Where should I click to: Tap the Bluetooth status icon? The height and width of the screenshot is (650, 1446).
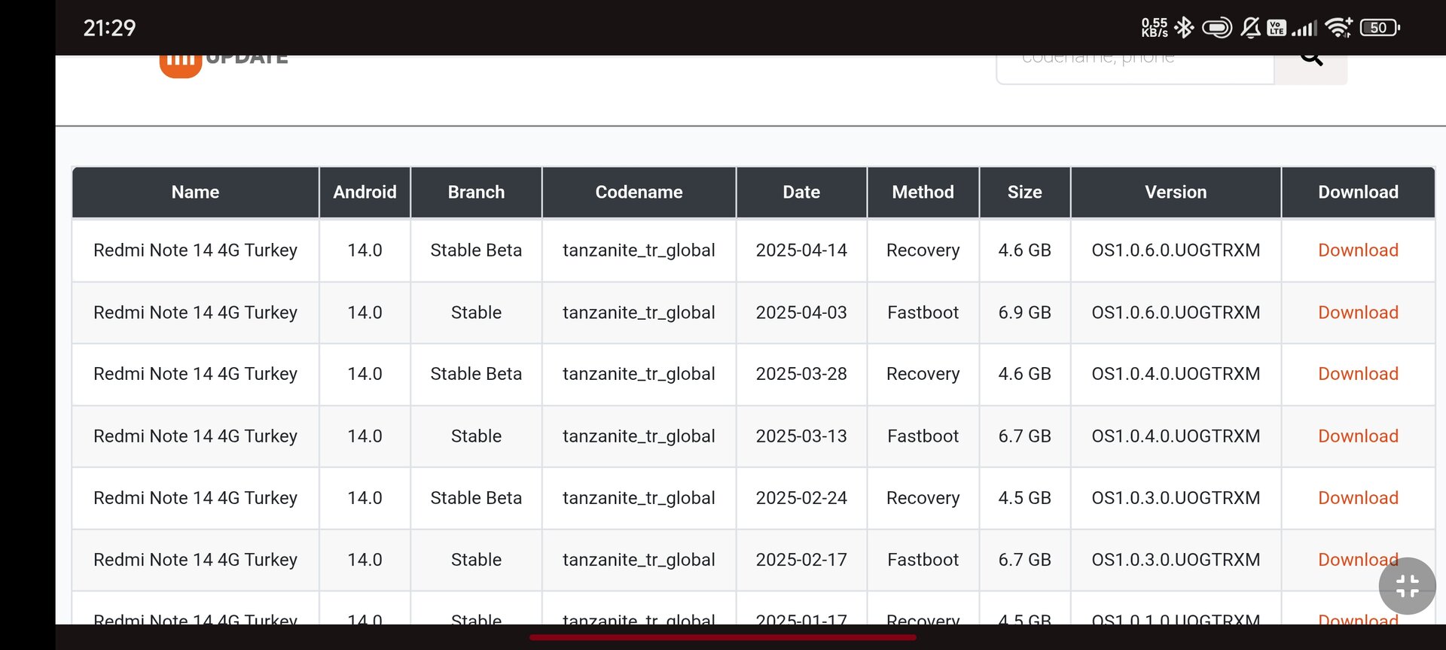point(1185,28)
